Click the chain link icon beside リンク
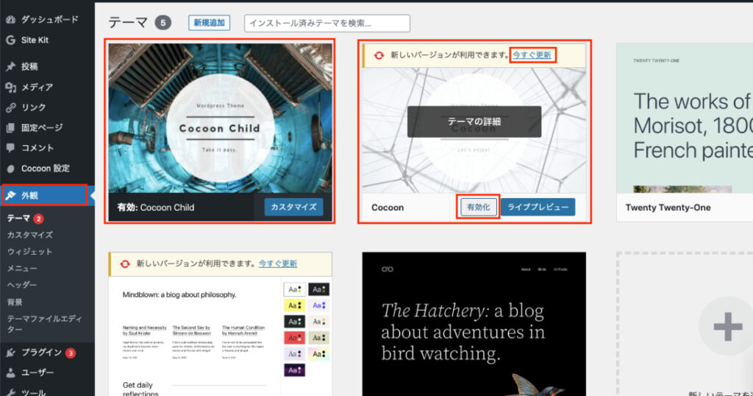Image resolution: width=753 pixels, height=396 pixels. click(10, 107)
